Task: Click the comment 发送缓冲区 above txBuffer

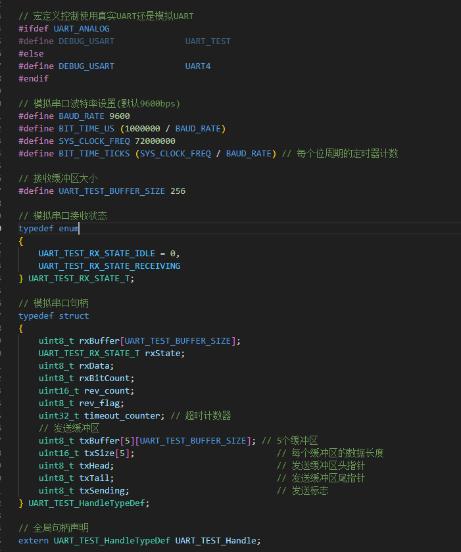Action: pos(69,428)
